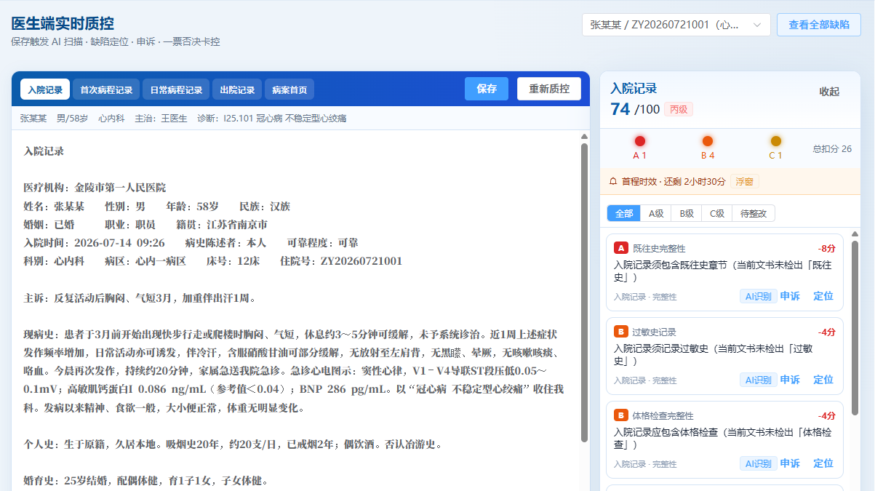Viewport: 875px width, 491px height.
Task: Click the 重新质控 button
Action: pos(549,89)
